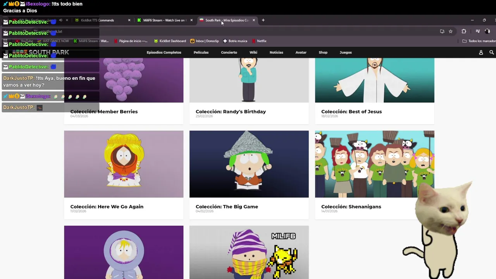Open the Colección: Member Berries title link
Screen dimensions: 496x279
pos(104,112)
